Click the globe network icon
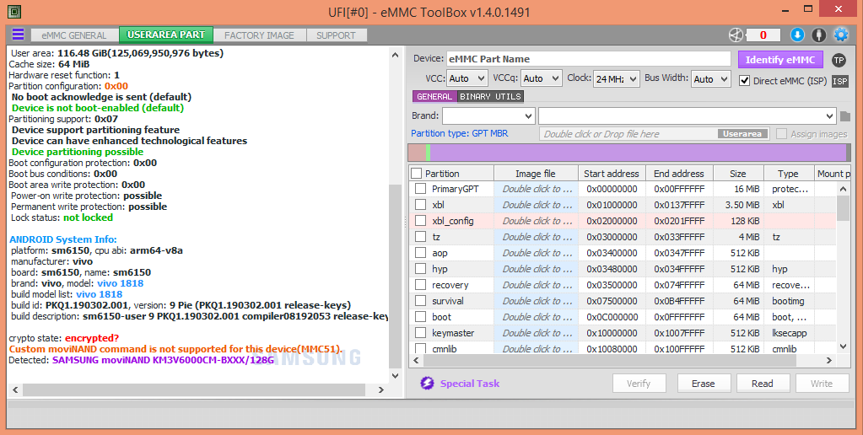 coord(736,35)
